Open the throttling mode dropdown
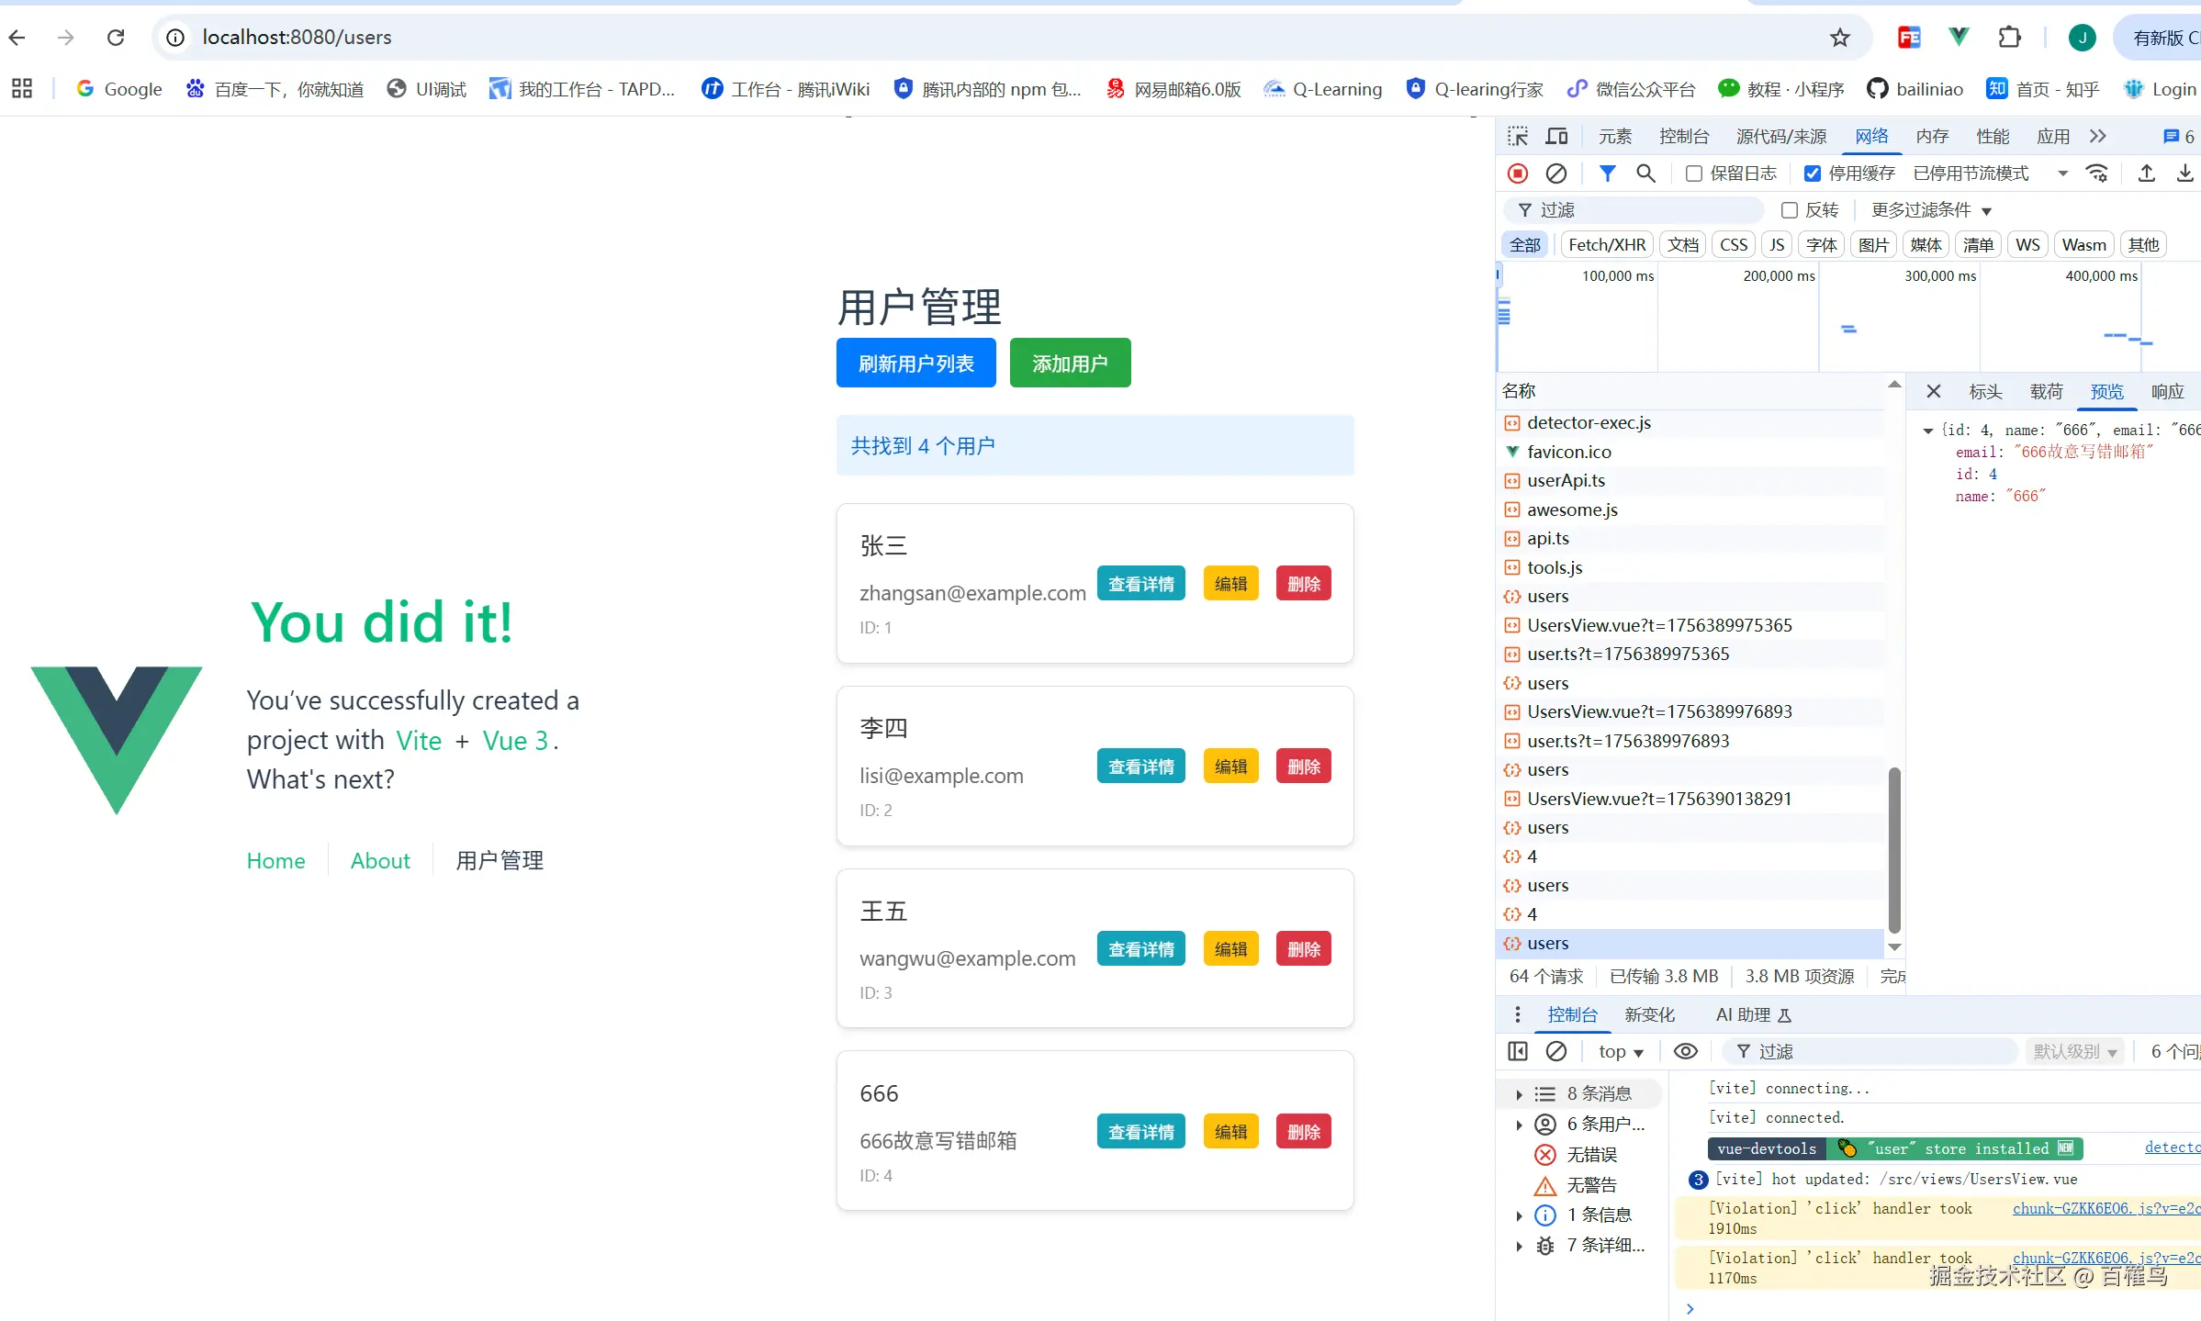The width and height of the screenshot is (2201, 1321). pyautogui.click(x=1989, y=174)
